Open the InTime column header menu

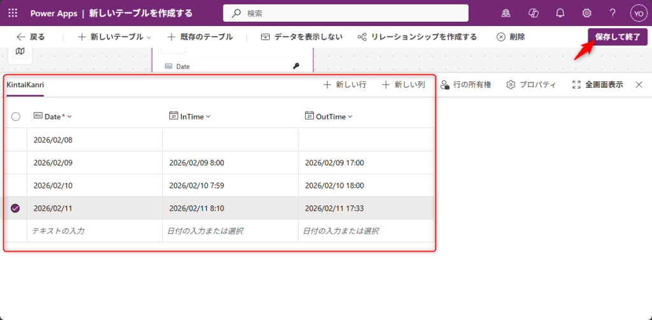(x=190, y=116)
